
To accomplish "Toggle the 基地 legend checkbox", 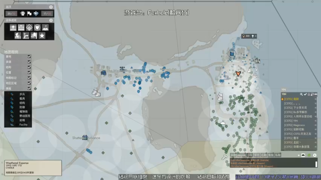I will tap(29, 56).
